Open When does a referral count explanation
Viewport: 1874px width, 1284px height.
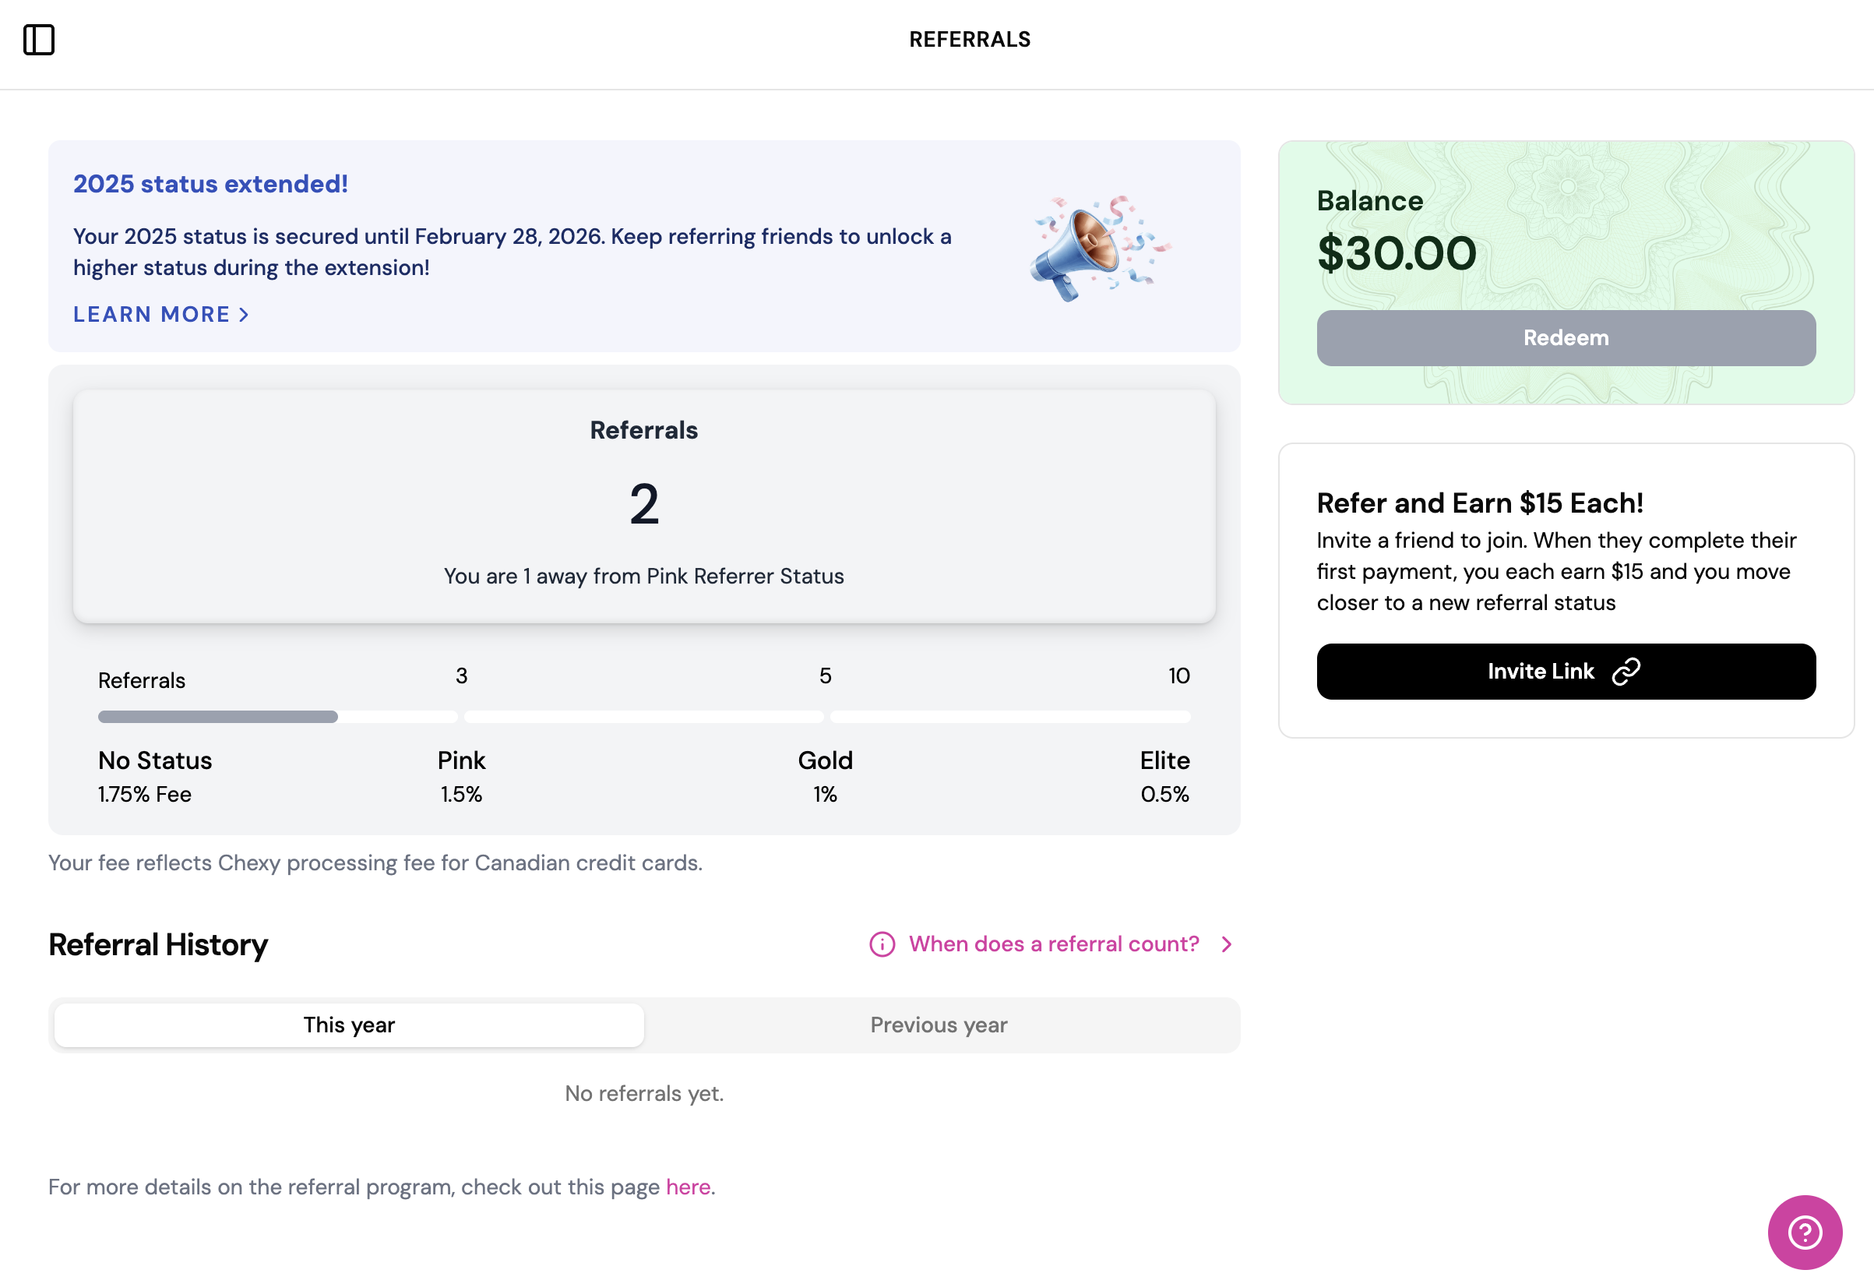click(1053, 944)
